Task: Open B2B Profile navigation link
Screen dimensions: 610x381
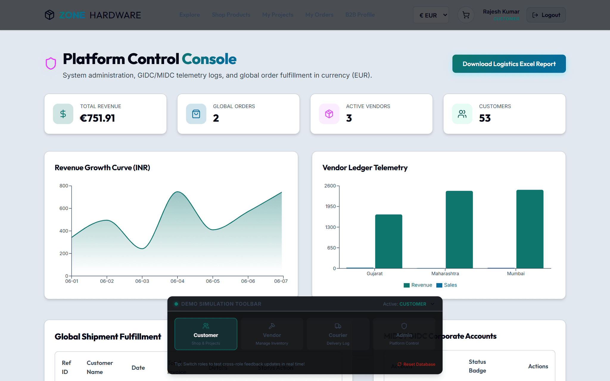Action: [x=360, y=15]
